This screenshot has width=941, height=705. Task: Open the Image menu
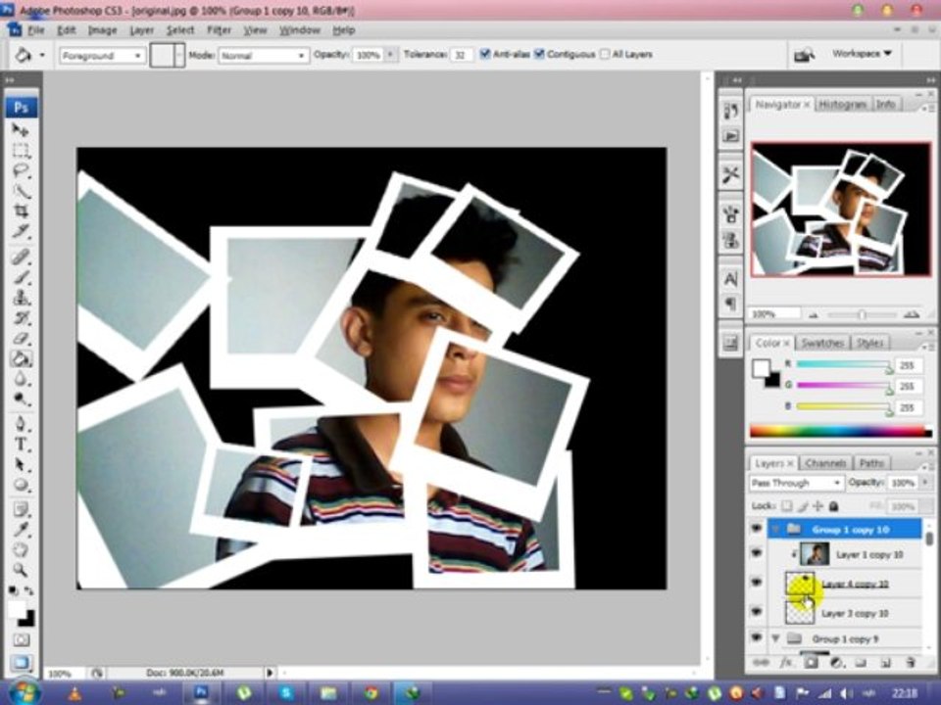pos(103,30)
